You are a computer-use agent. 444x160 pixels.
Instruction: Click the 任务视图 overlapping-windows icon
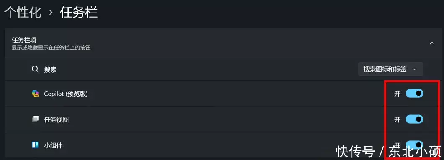35,119
